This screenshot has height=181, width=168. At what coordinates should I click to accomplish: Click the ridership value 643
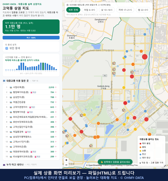click(52, 107)
